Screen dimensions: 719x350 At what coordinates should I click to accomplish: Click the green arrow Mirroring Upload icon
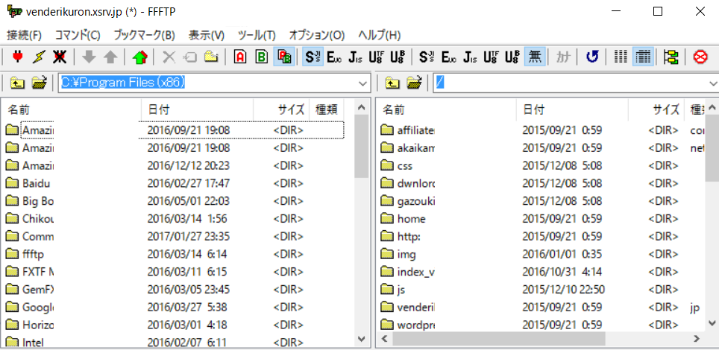(140, 57)
